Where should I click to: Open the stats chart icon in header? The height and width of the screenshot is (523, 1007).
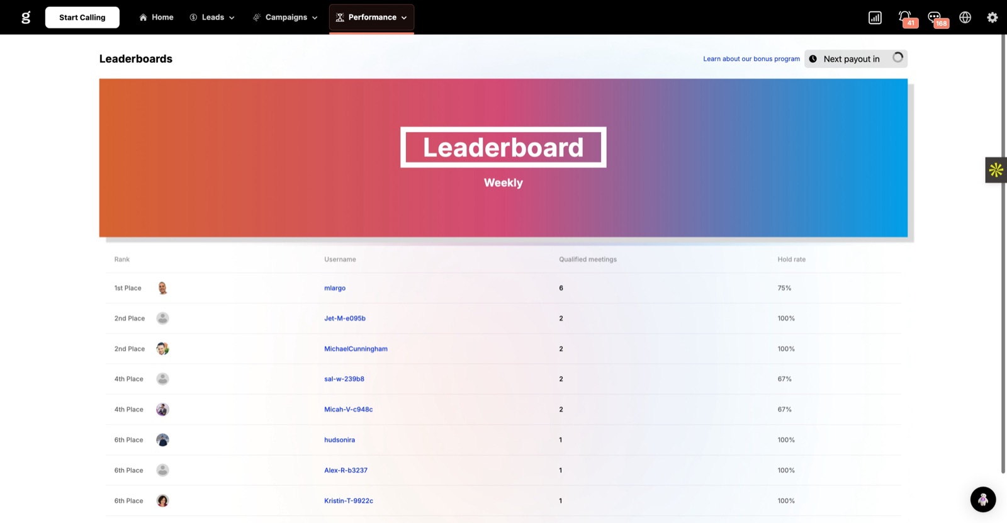875,18
